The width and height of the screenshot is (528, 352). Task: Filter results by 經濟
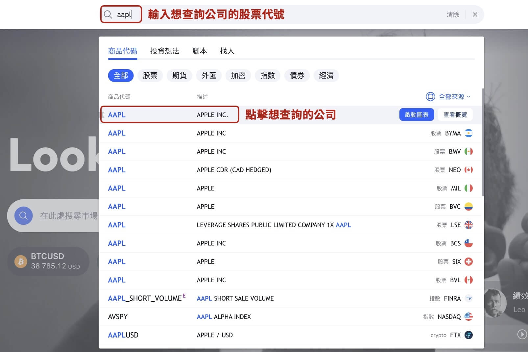click(326, 76)
